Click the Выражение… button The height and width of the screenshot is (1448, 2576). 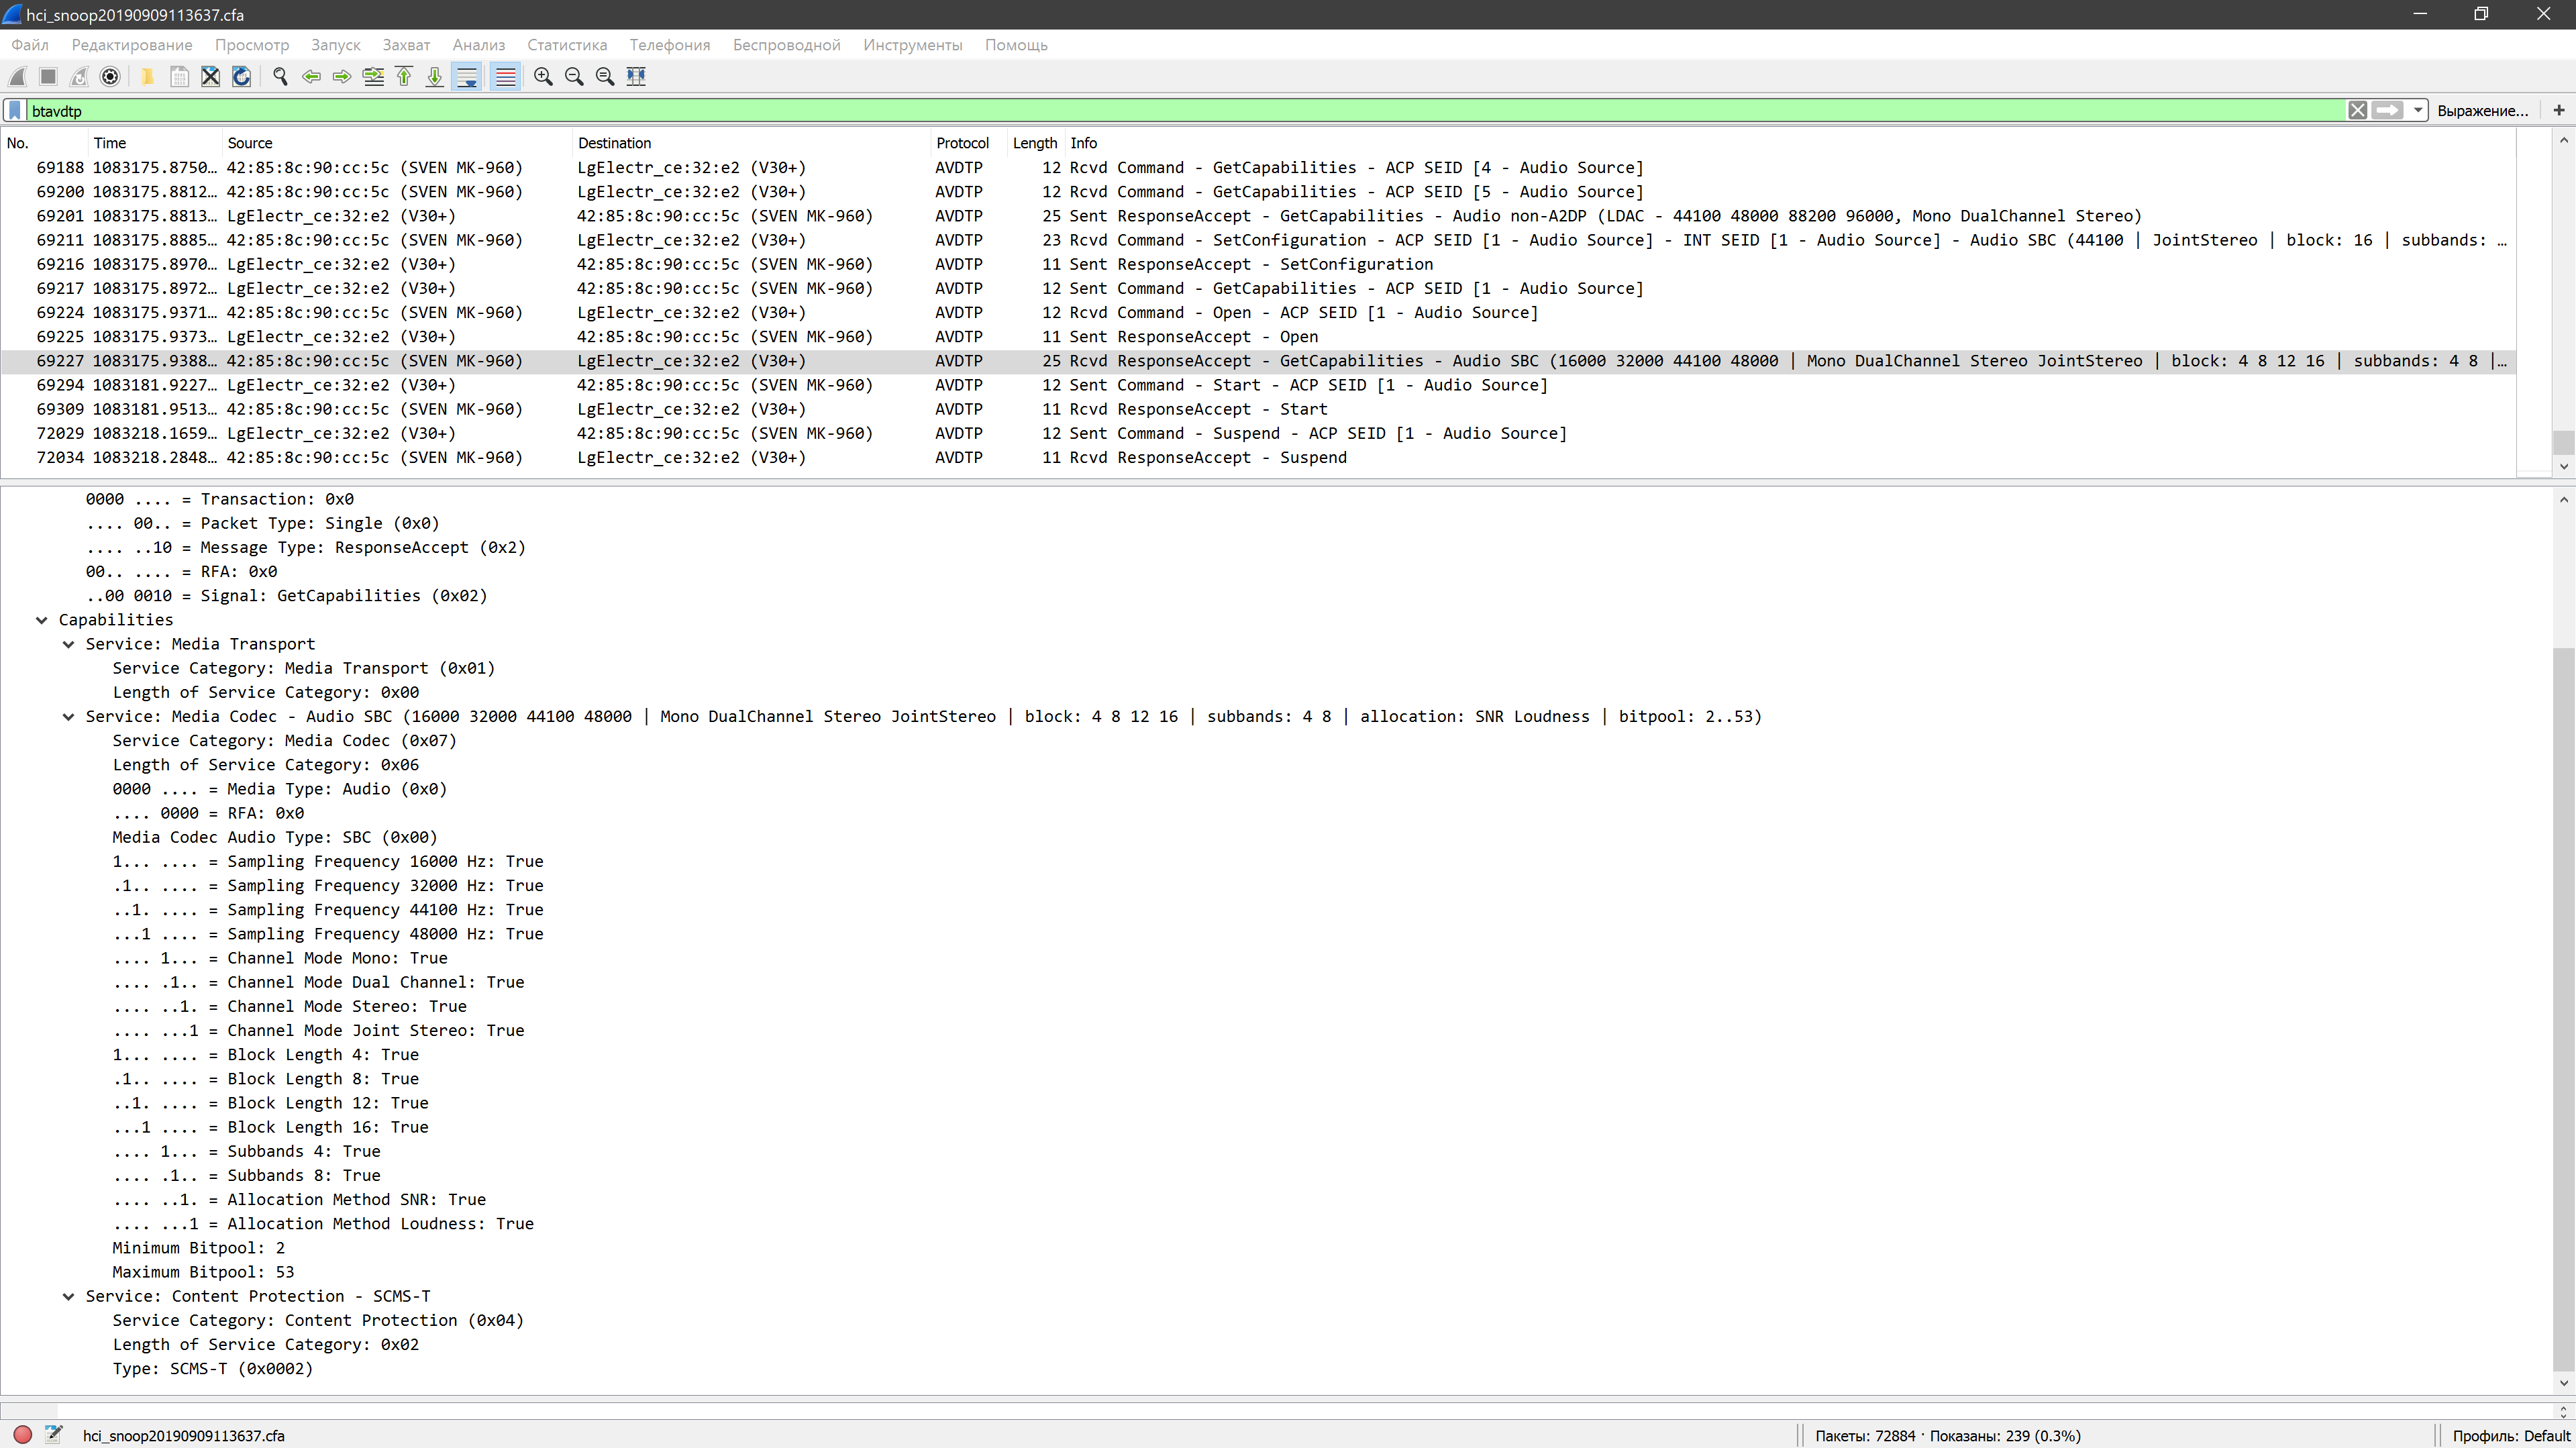tap(2482, 110)
